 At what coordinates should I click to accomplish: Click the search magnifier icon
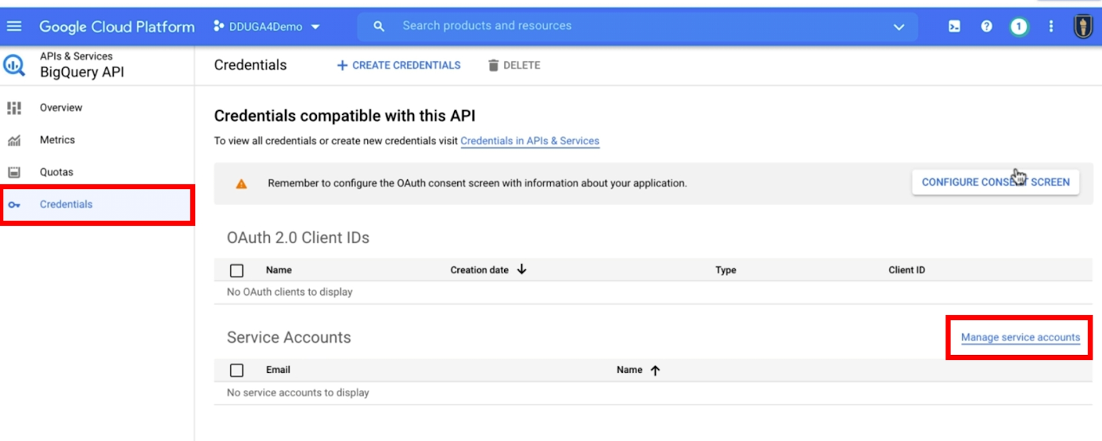pos(379,26)
